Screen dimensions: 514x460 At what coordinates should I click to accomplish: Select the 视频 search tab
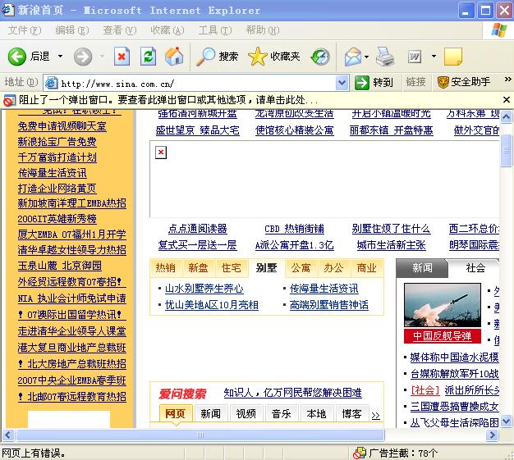click(x=246, y=414)
